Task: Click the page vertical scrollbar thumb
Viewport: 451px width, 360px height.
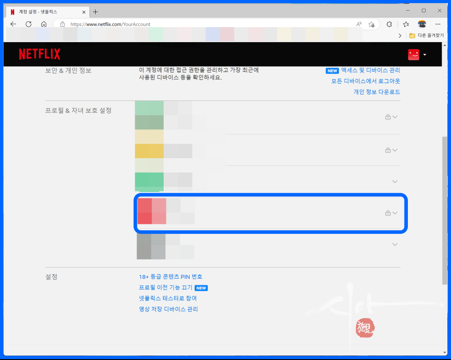Action: coord(445,211)
